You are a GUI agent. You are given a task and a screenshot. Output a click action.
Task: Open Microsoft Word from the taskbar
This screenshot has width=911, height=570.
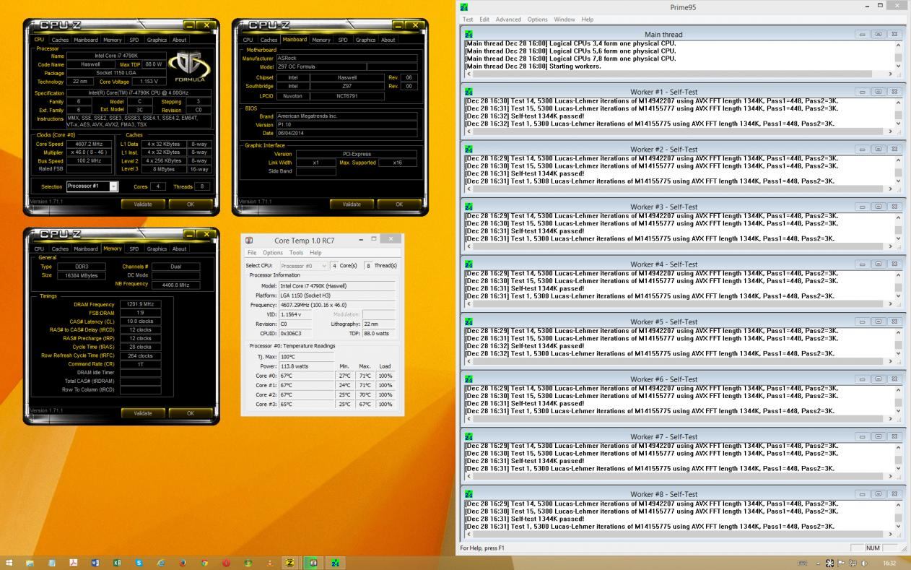pos(95,563)
